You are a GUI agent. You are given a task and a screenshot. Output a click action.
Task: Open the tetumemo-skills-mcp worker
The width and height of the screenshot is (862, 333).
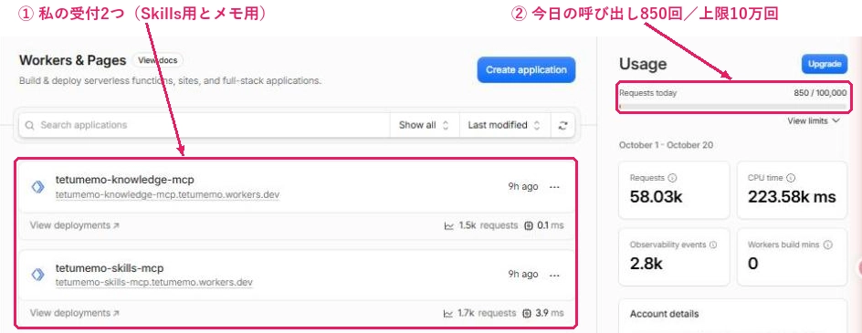pos(110,268)
